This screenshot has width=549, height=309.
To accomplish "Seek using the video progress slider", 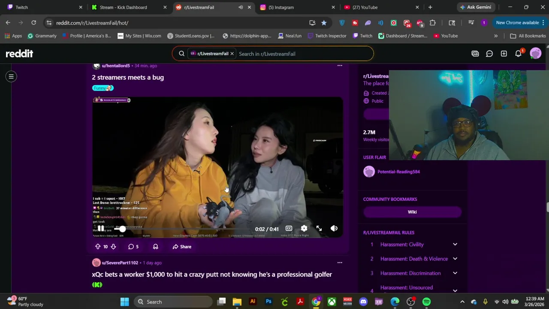I will click(x=123, y=229).
